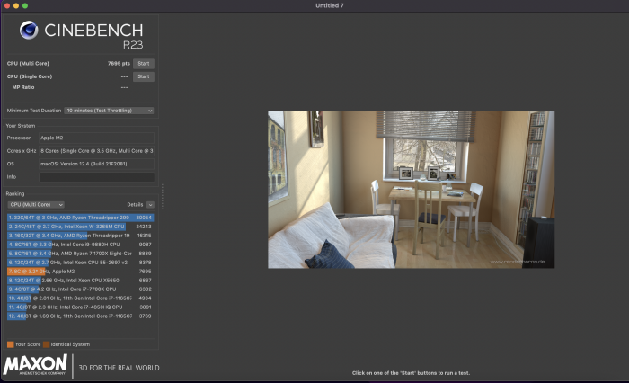This screenshot has height=383, width=629.
Task: Select the Intel Core i7-7700K CPU ranking row
Action: [80, 289]
